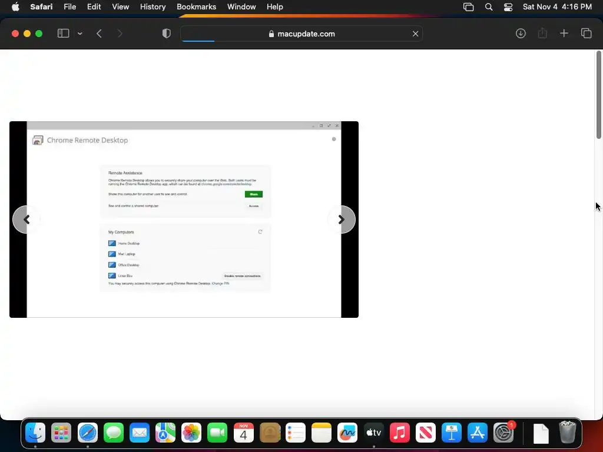Viewport: 603px width, 452px height.
Task: Show the previous screenshot in the carousel
Action: [x=26, y=220]
